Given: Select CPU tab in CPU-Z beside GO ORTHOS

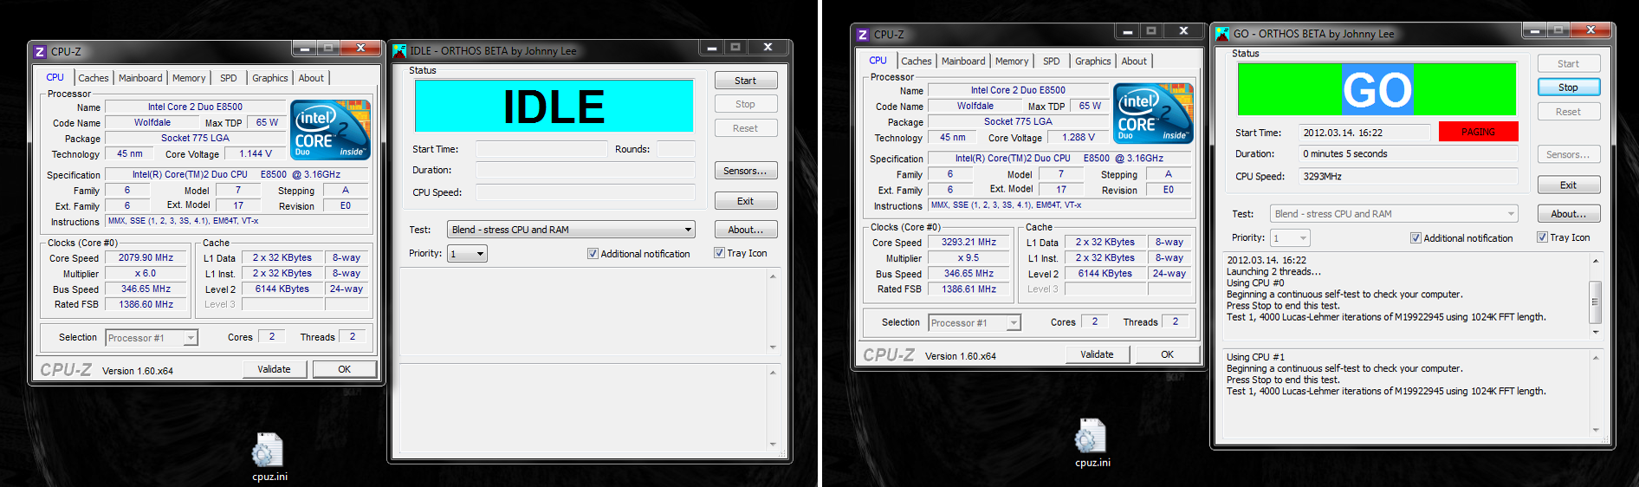Looking at the screenshot, I should (878, 61).
